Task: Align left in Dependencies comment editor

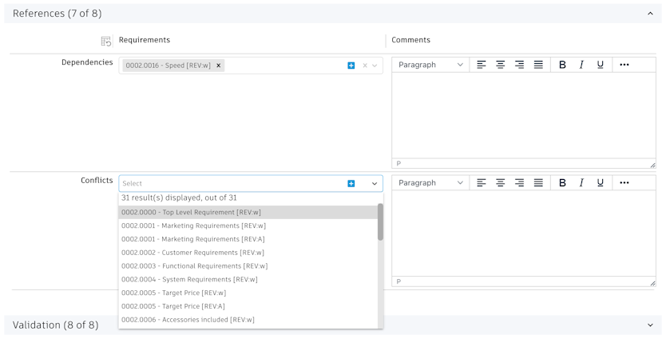Action: tap(482, 65)
